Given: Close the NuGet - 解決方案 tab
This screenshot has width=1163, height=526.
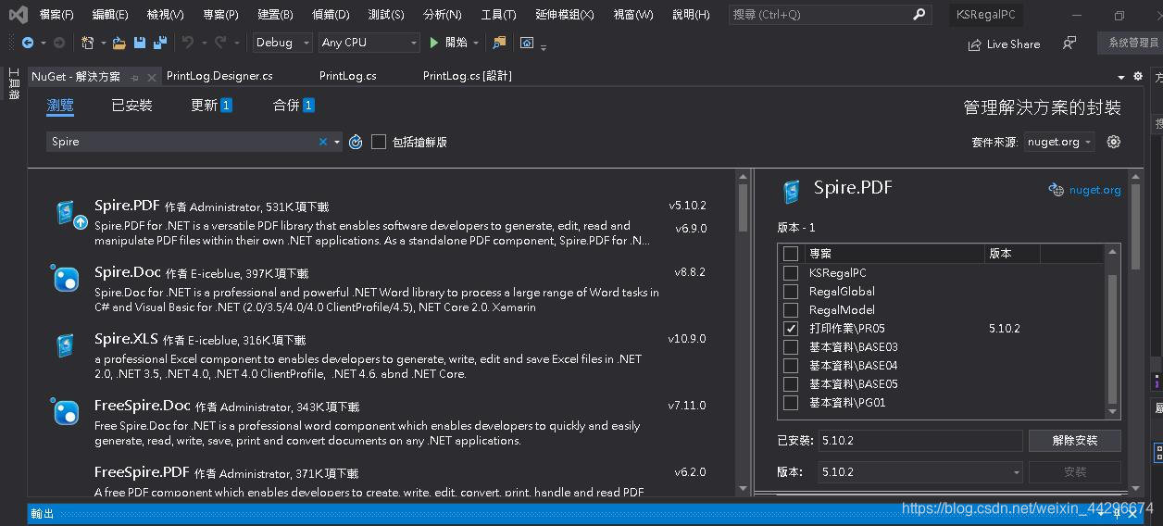Looking at the screenshot, I should [153, 77].
